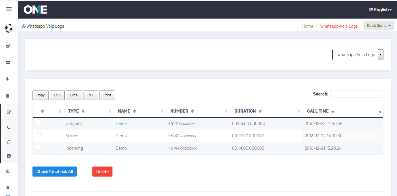The width and height of the screenshot is (397, 196).
Task: Click the pencil edit sidebar icon
Action: 9,112
